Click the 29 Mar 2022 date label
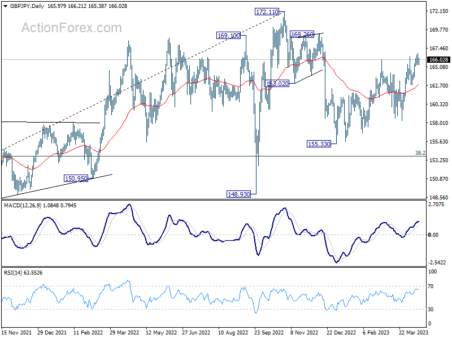This screenshot has width=452, height=339. click(x=124, y=332)
